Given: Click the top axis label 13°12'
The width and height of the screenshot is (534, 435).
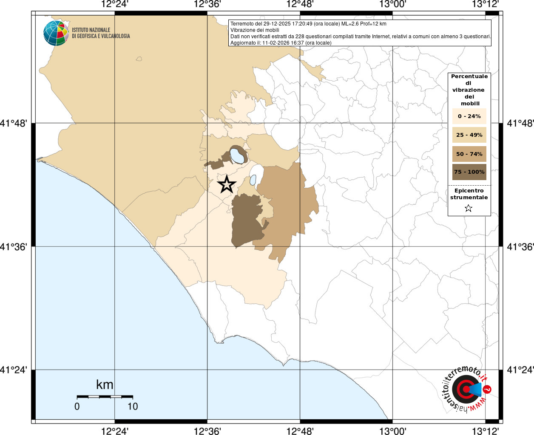Looking at the screenshot, I should [486, 4].
